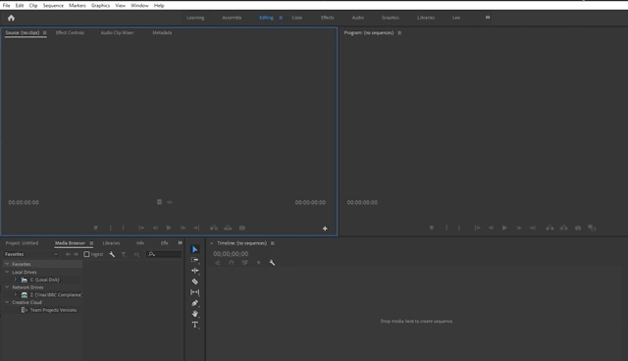
Task: Expand the C: (Local Disk) drive
Action: 16,280
